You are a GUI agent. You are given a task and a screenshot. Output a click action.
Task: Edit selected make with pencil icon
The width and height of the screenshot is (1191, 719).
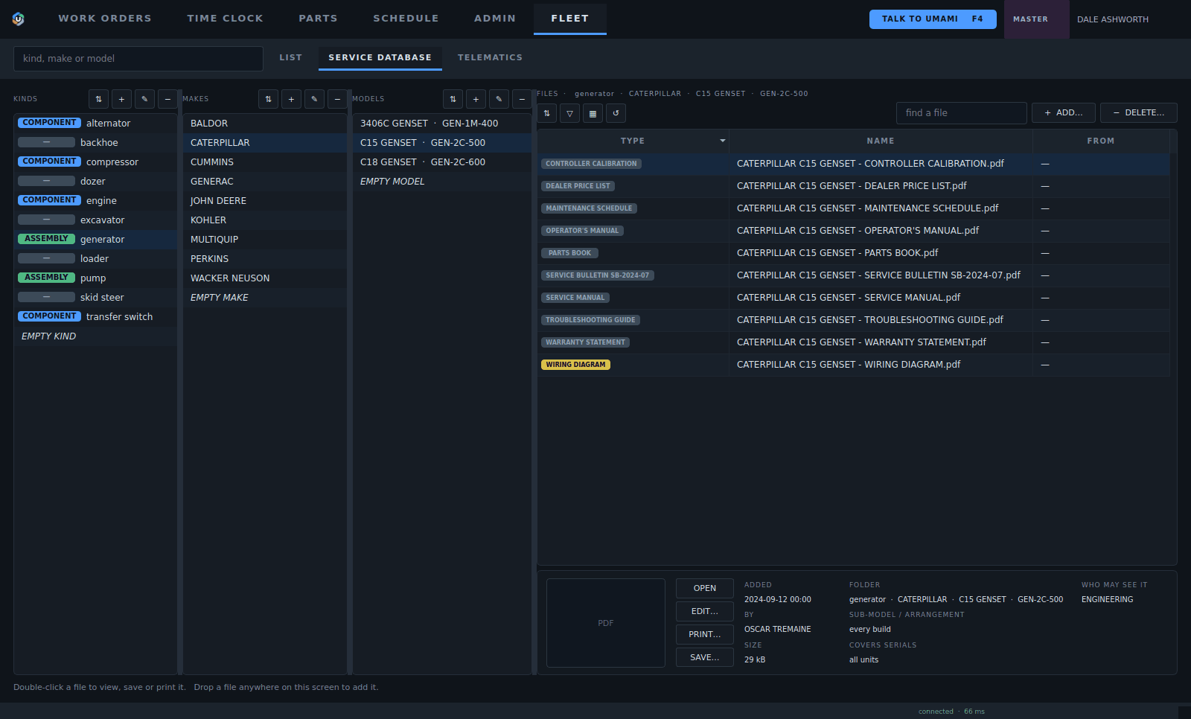314,99
